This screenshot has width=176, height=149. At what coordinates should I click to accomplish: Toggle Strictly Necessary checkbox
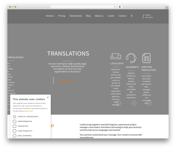click(x=14, y=117)
